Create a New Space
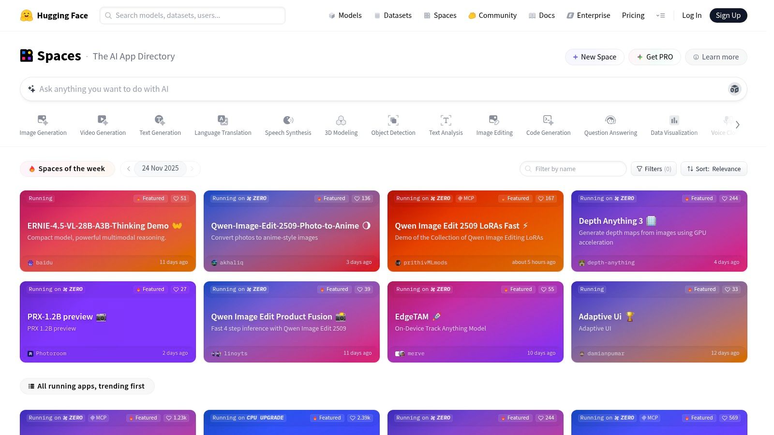774x435 pixels. pos(594,57)
